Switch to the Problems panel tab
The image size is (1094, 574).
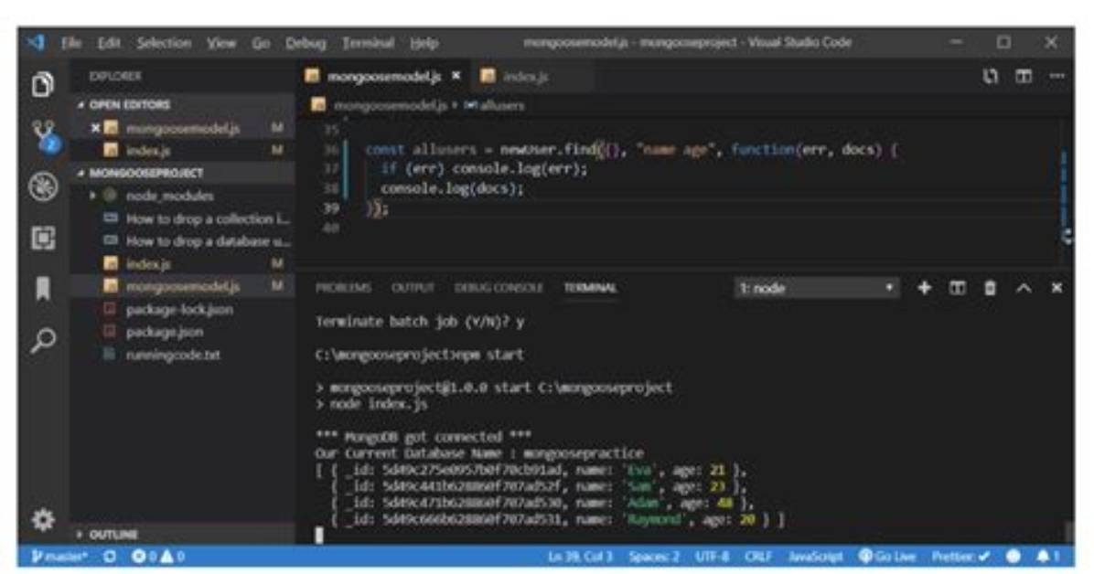tap(343, 287)
